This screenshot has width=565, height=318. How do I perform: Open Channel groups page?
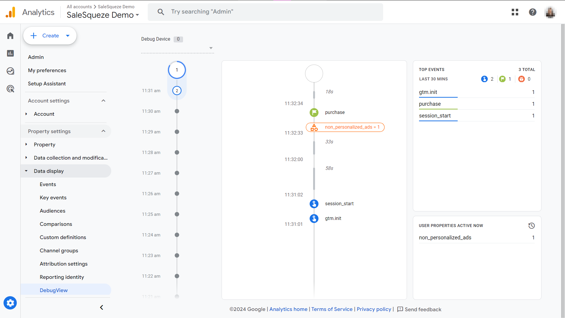point(59,251)
